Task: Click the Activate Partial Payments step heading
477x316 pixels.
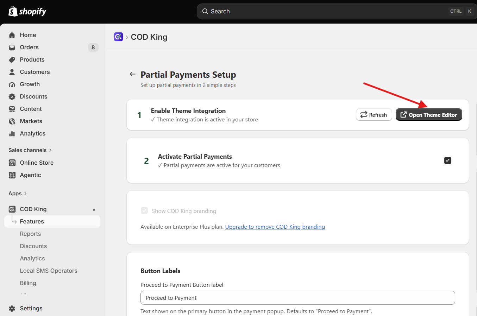Action: point(195,156)
